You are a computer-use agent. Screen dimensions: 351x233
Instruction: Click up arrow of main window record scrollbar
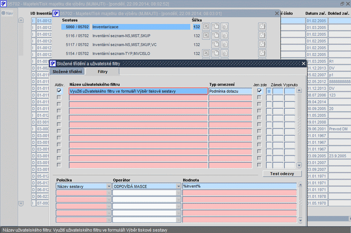[21, 20]
